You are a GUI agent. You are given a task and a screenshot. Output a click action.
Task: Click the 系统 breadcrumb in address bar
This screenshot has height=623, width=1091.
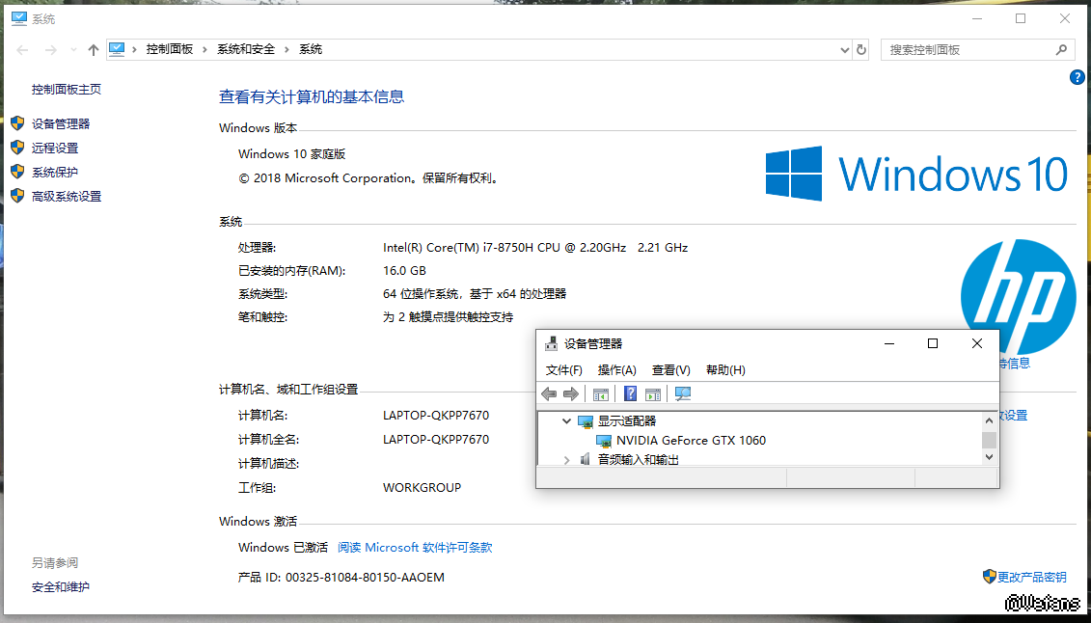pos(311,49)
